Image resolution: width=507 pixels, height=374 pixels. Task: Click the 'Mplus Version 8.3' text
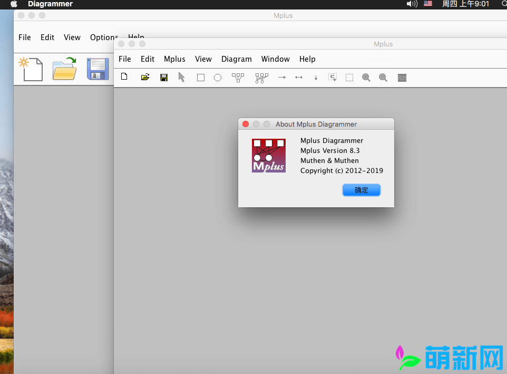pos(330,150)
